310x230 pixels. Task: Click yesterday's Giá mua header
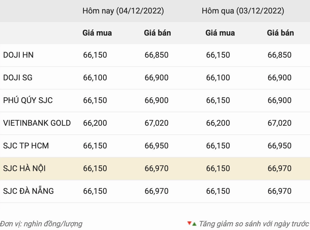click(x=220, y=33)
